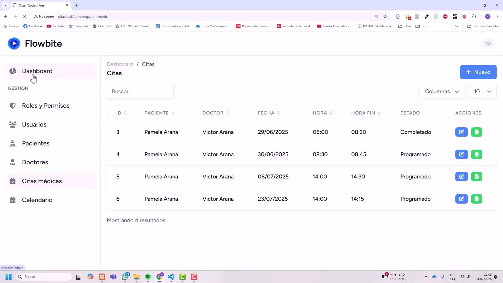Viewport: 503px width, 283px height.
Task: Open Pacientes page
Action: [50, 143]
